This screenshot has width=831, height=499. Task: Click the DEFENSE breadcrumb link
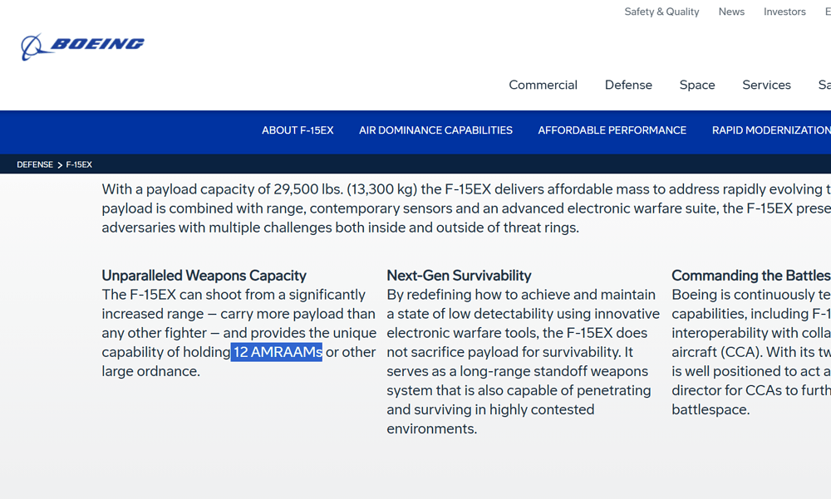(35, 164)
